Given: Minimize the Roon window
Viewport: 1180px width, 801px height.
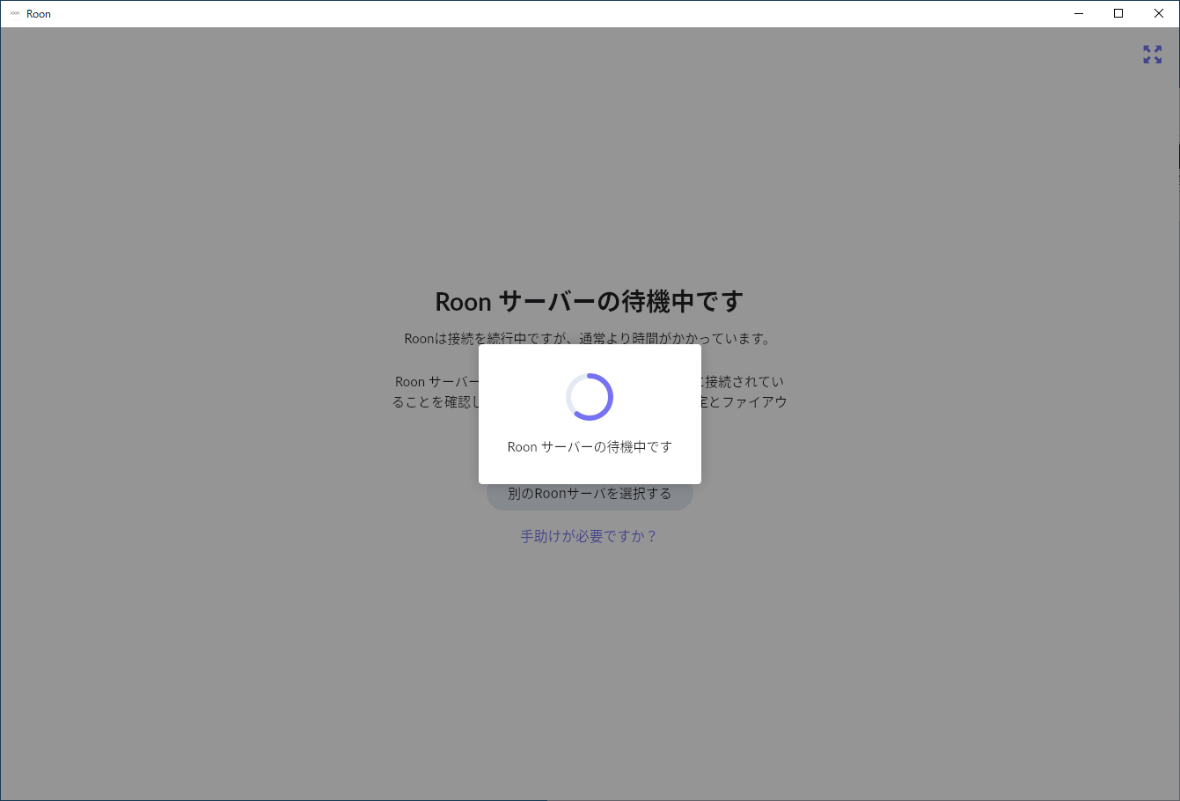Looking at the screenshot, I should point(1078,13).
